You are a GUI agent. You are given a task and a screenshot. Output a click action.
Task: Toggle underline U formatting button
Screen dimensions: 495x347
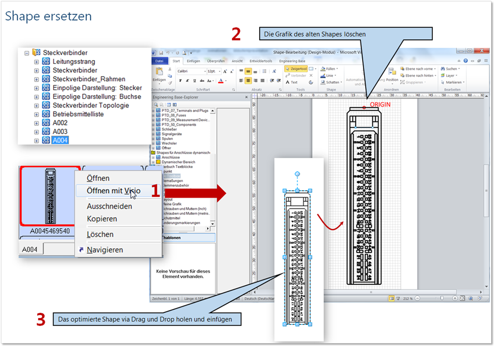(x=195, y=81)
